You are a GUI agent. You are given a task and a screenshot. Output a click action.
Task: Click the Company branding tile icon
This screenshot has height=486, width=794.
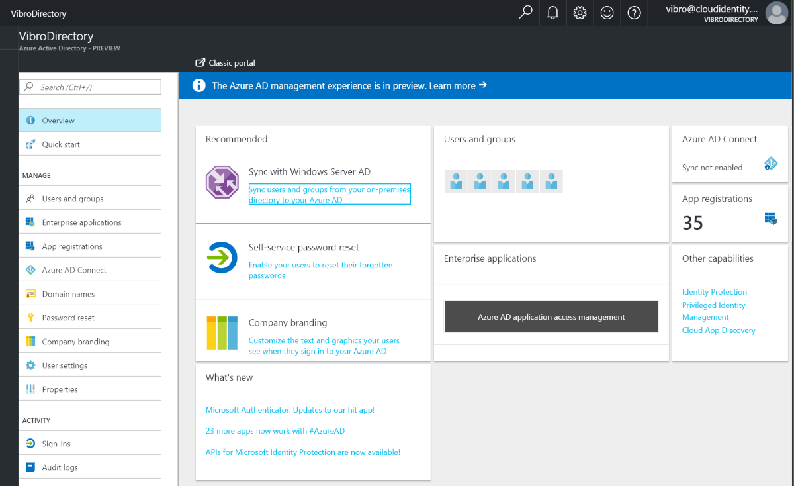222,333
